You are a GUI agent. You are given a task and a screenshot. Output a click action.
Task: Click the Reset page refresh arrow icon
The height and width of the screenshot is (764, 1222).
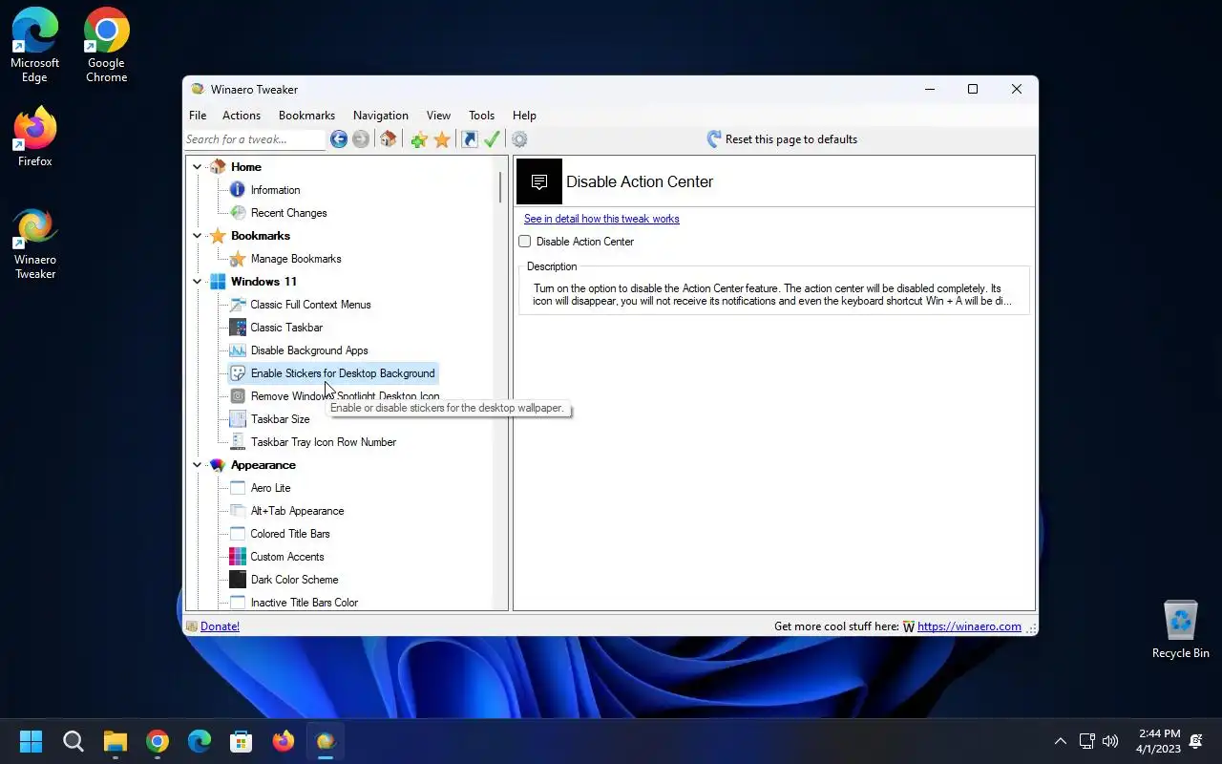[714, 139]
